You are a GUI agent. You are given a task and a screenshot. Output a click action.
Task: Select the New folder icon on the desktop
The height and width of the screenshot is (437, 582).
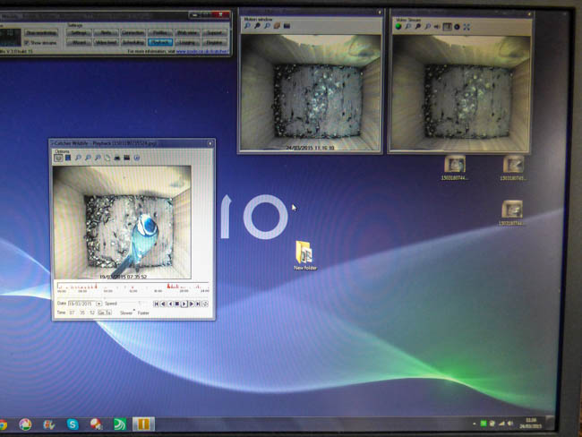tap(304, 255)
